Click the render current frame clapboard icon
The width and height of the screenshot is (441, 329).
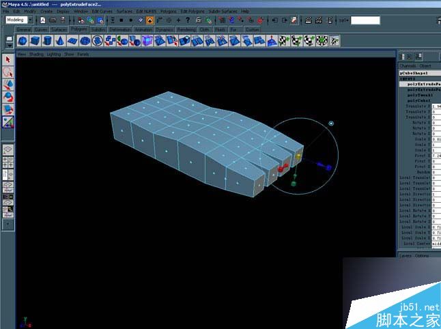point(309,20)
